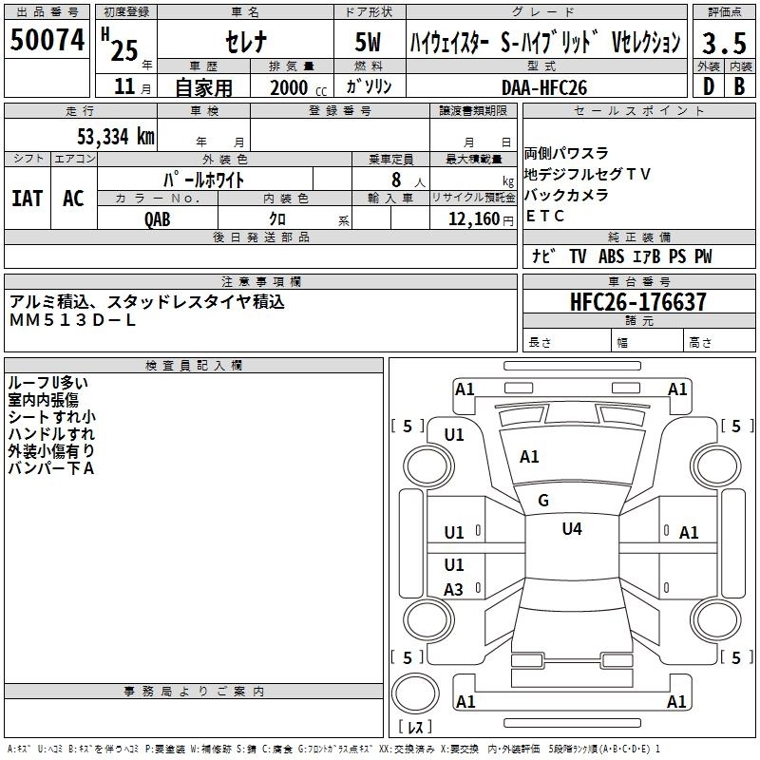Click the exterior grade D cell
The image size is (760, 760).
(x=707, y=85)
